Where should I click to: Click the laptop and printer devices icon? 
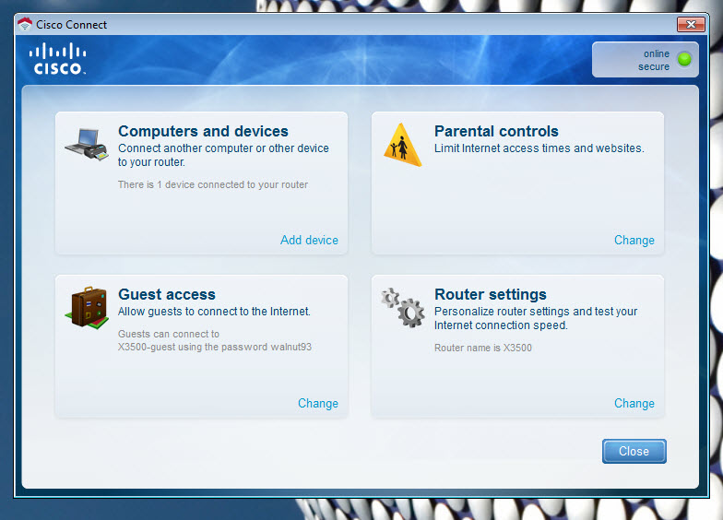(x=87, y=144)
